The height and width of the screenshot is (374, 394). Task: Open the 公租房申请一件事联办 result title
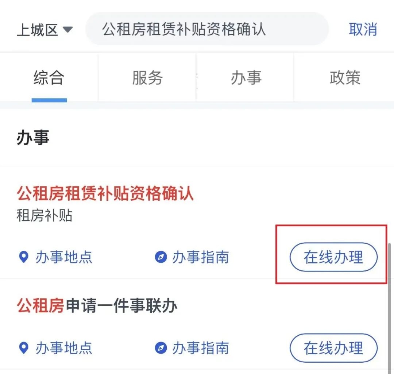(x=97, y=305)
